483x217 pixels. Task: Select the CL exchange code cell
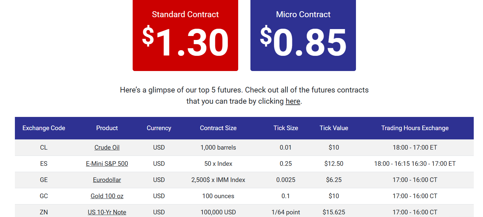(44, 148)
